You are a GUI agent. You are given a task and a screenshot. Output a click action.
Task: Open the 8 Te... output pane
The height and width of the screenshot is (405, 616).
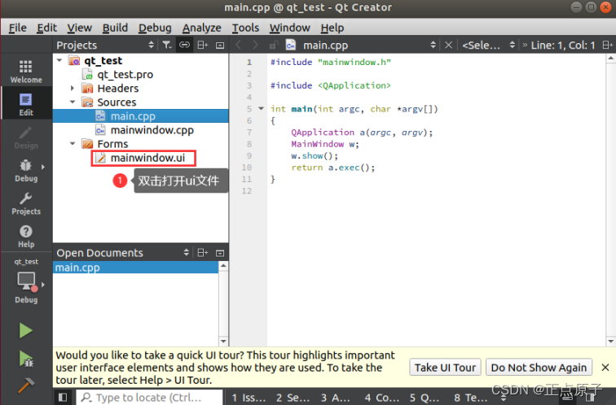471,398
